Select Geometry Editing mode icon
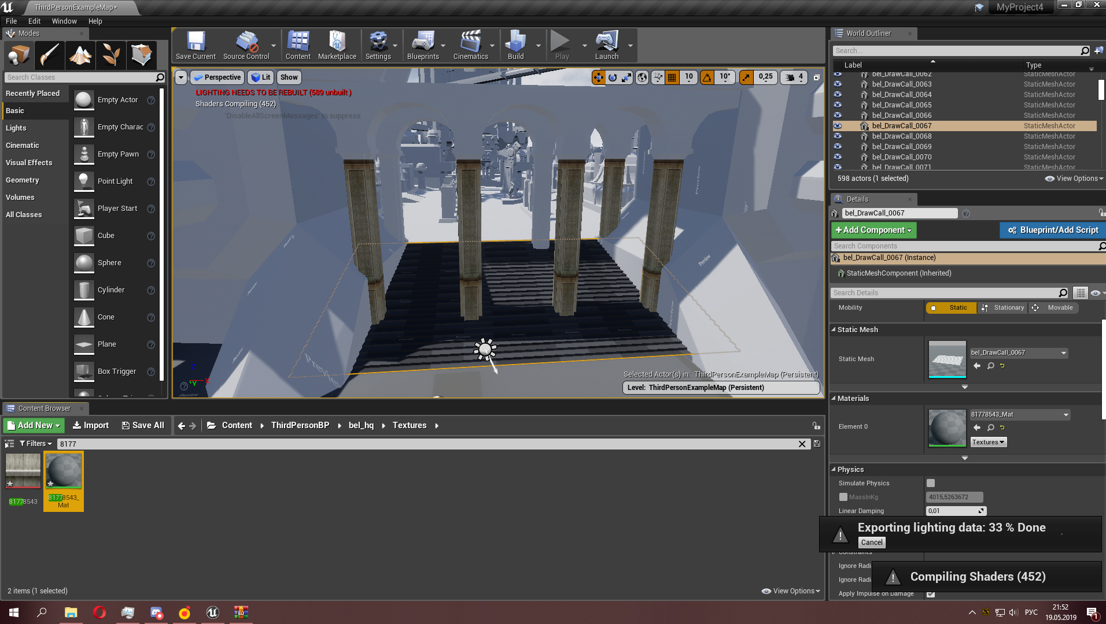Viewport: 1106px width, 624px height. (142, 55)
